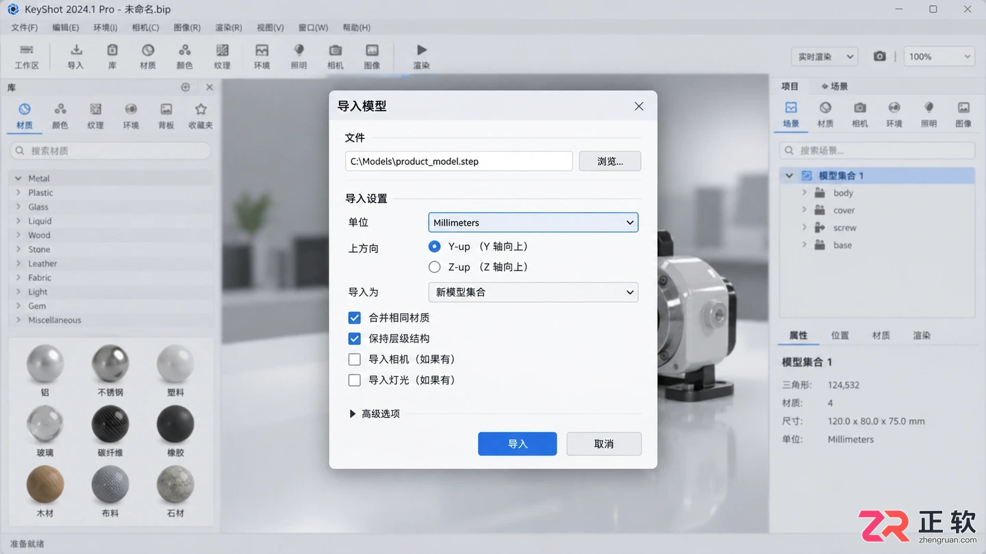Open the 图像 image toolbar icon
The width and height of the screenshot is (986, 554).
point(372,51)
